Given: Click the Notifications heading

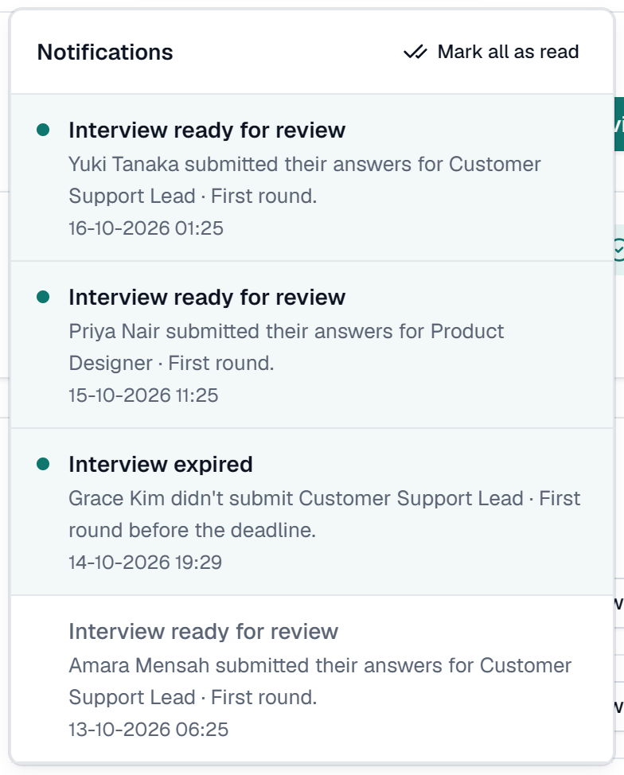Looking at the screenshot, I should coord(105,52).
